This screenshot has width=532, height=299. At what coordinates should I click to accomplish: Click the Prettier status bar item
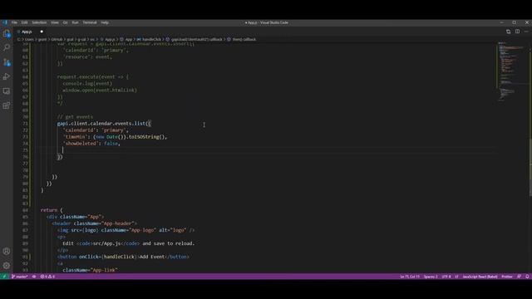click(x=507, y=277)
